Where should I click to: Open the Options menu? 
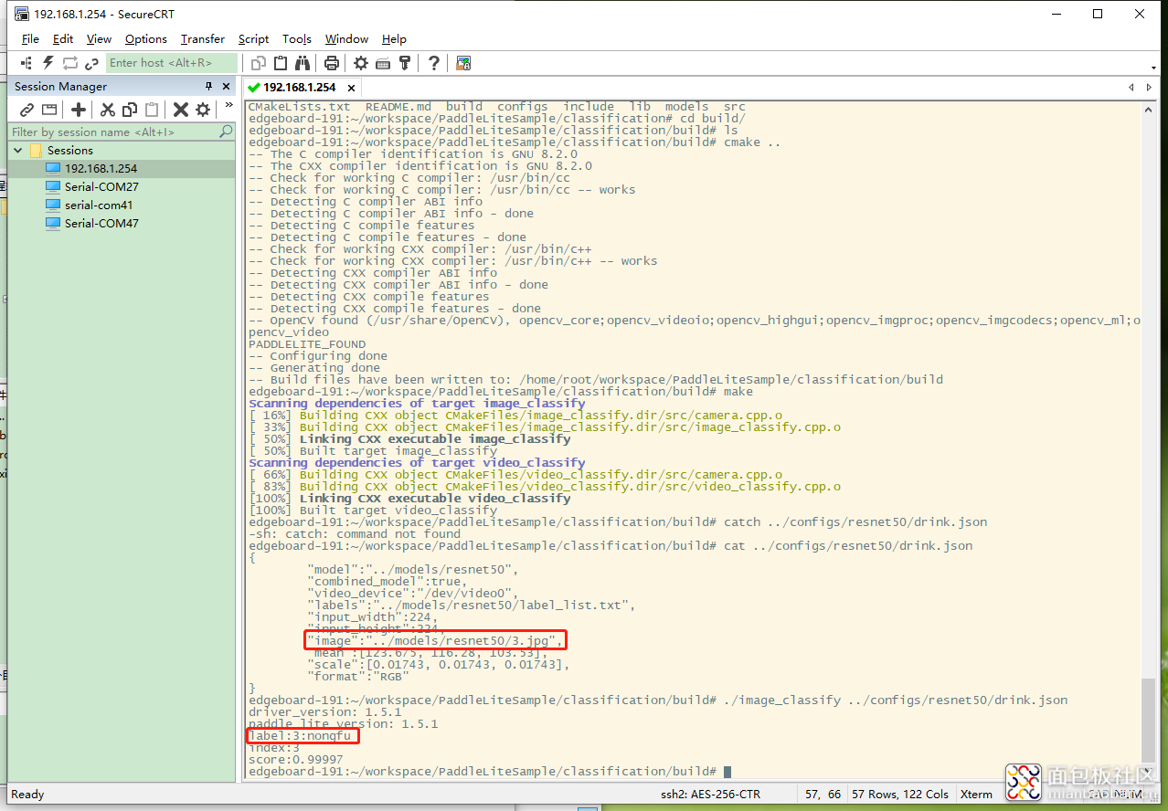click(x=146, y=39)
